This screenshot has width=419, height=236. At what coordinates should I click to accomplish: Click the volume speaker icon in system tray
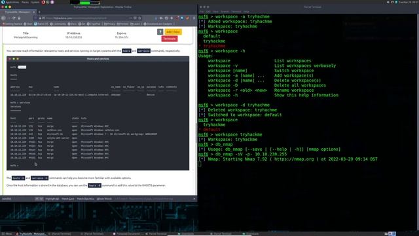pos(388,2)
